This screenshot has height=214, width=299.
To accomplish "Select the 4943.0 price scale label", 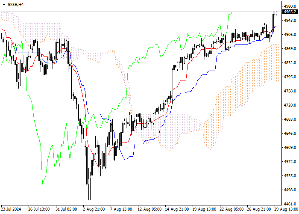I will [290, 20].
